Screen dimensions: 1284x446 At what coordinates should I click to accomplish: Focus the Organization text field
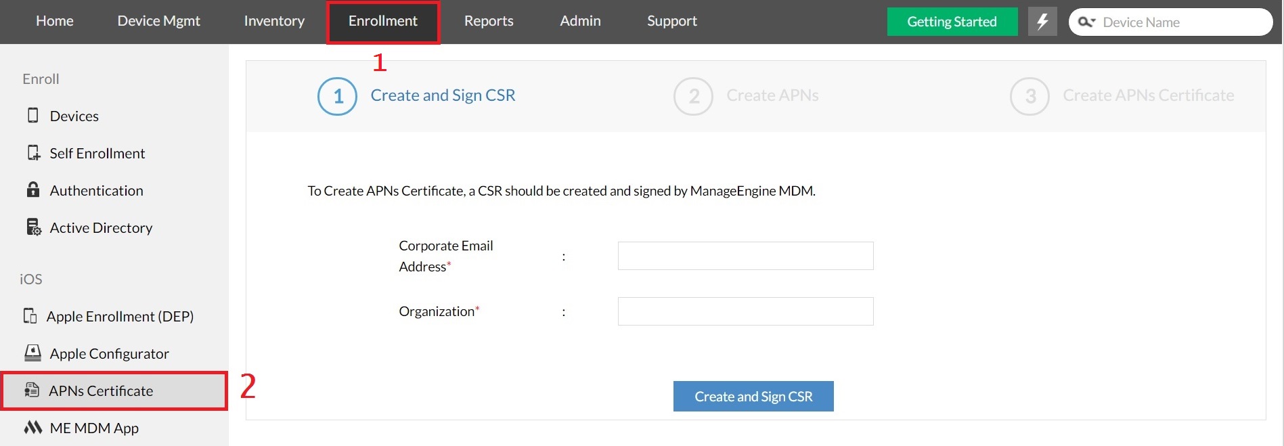point(745,311)
